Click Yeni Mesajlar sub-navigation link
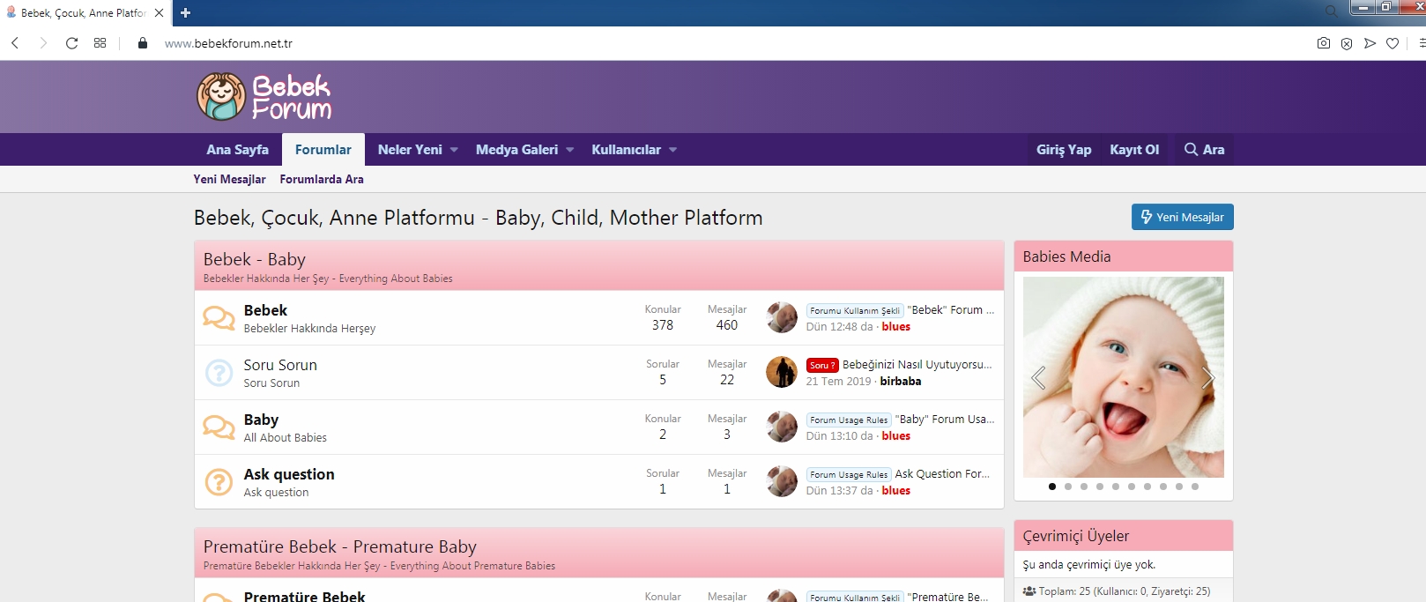The width and height of the screenshot is (1426, 602). click(229, 179)
